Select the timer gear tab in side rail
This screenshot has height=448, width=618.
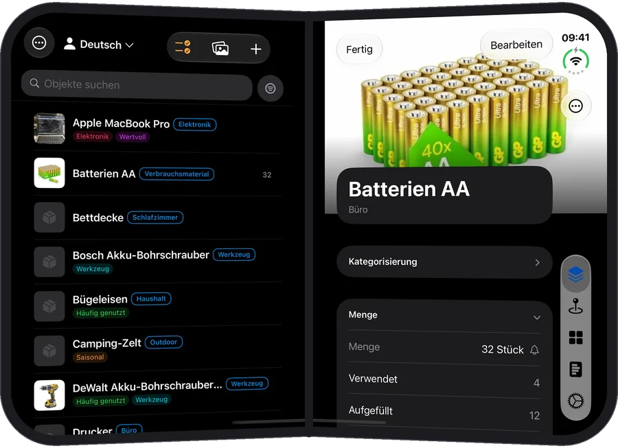pyautogui.click(x=576, y=401)
